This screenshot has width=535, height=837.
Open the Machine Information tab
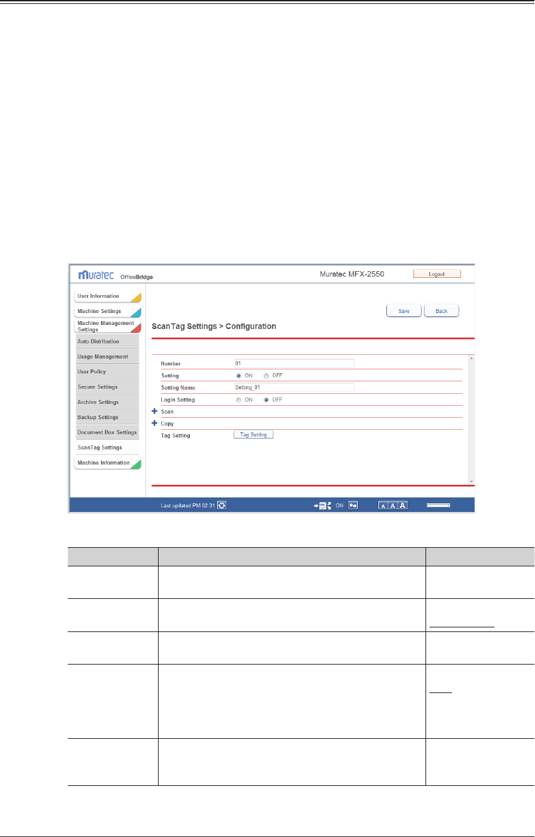pos(108,463)
